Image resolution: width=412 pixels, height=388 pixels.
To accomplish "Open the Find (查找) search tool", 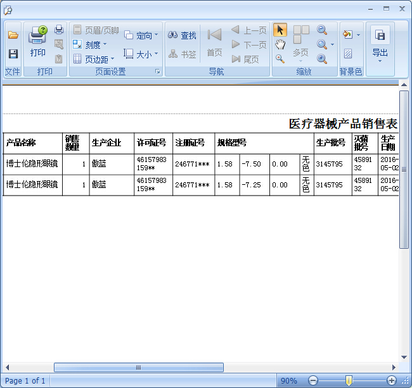I will coord(182,35).
